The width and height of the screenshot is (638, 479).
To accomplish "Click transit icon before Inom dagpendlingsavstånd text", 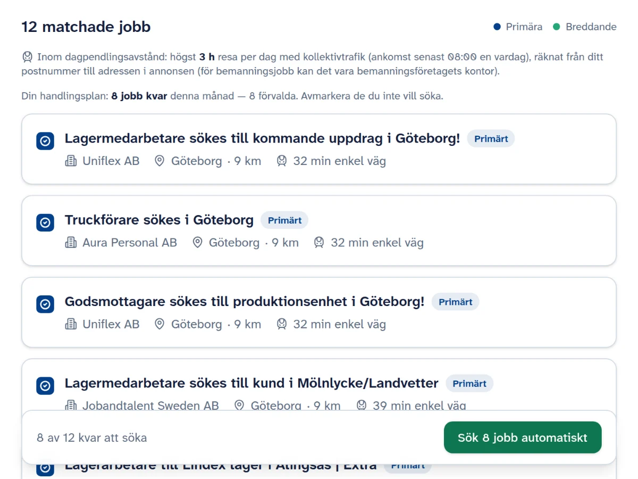I will pos(27,57).
